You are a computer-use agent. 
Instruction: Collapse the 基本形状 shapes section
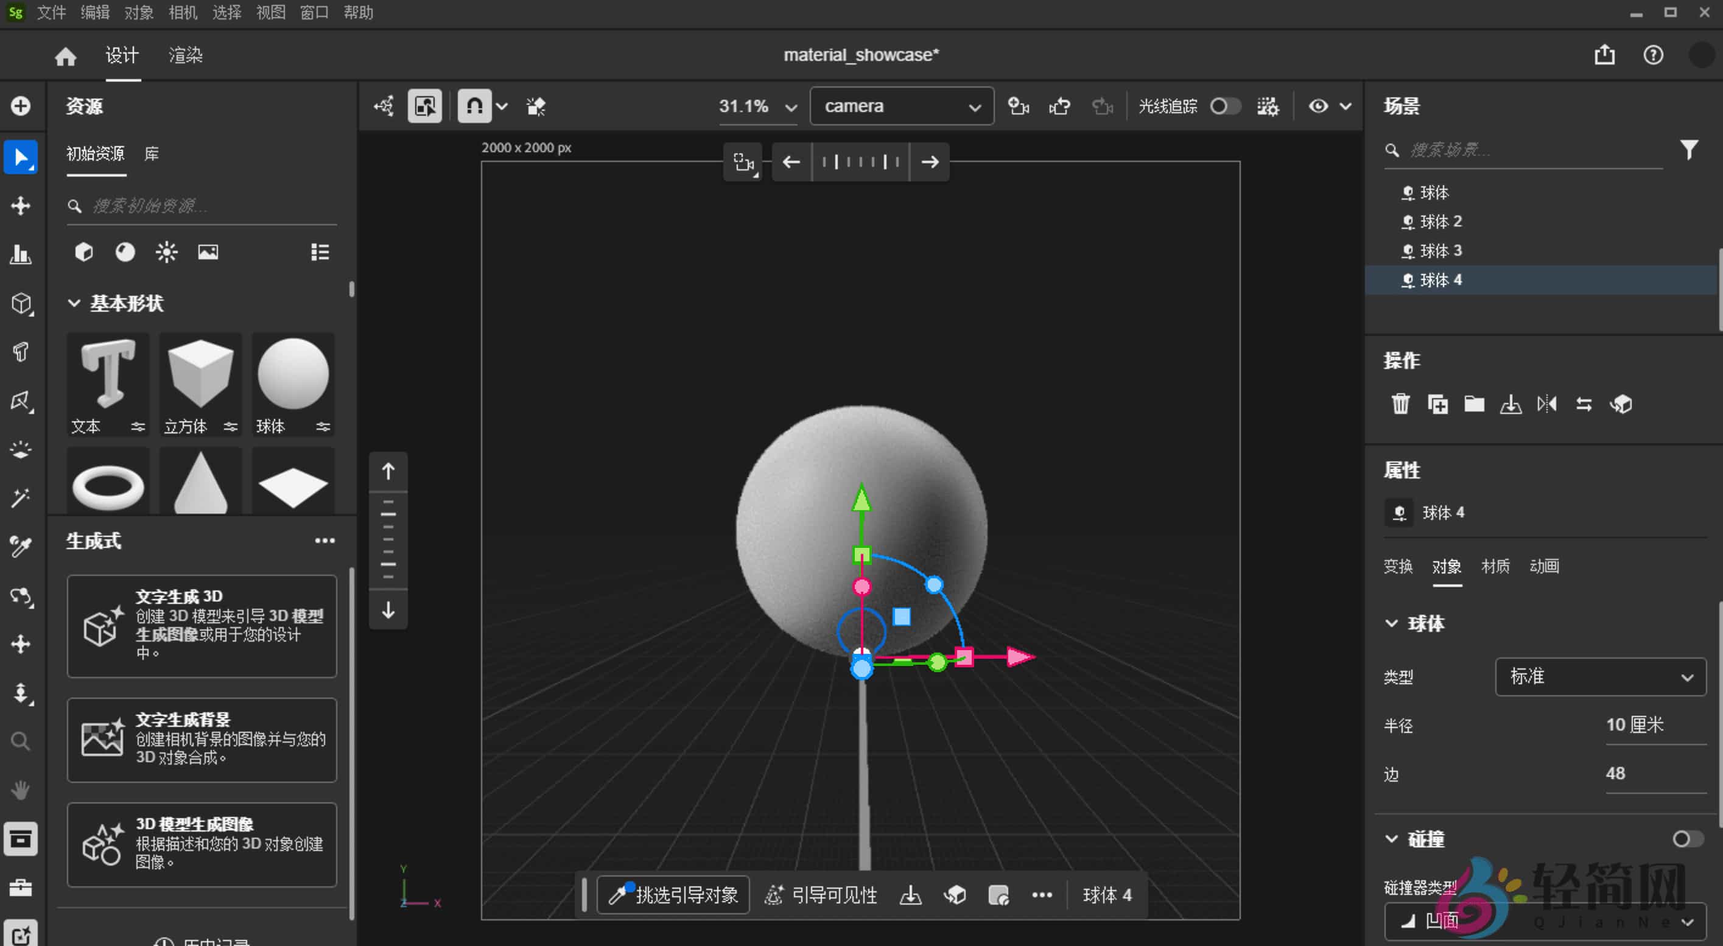click(x=74, y=304)
